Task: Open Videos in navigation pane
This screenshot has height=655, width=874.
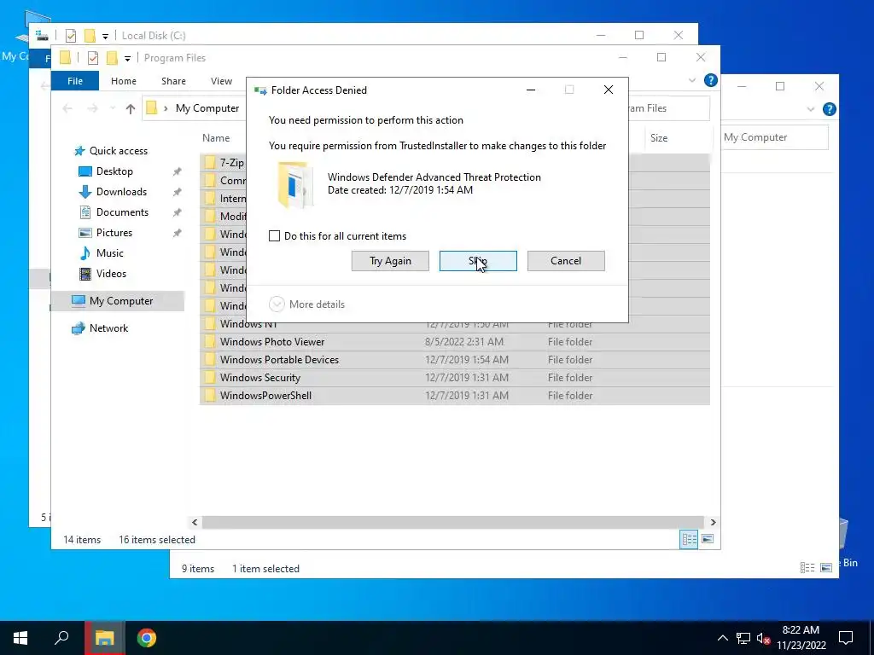Action: 111,274
